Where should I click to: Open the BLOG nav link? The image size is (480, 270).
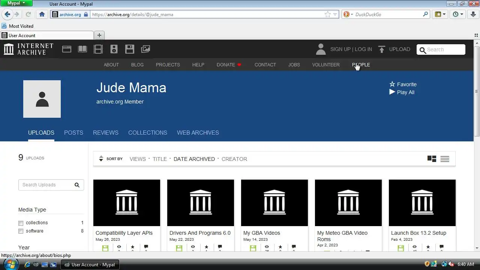[137, 65]
